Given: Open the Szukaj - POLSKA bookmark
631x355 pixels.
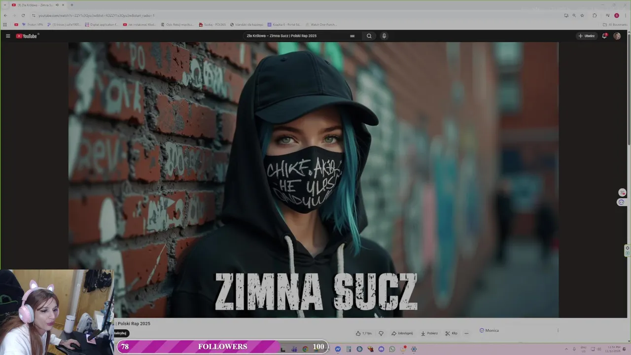Looking at the screenshot, I should point(212,25).
